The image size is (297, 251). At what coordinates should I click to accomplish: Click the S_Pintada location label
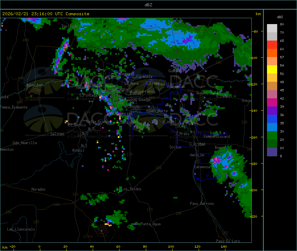point(88,95)
